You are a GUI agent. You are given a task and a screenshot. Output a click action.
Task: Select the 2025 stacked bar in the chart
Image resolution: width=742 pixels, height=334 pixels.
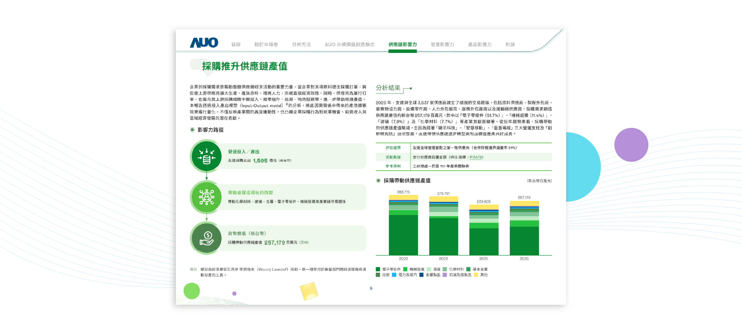tap(524, 228)
